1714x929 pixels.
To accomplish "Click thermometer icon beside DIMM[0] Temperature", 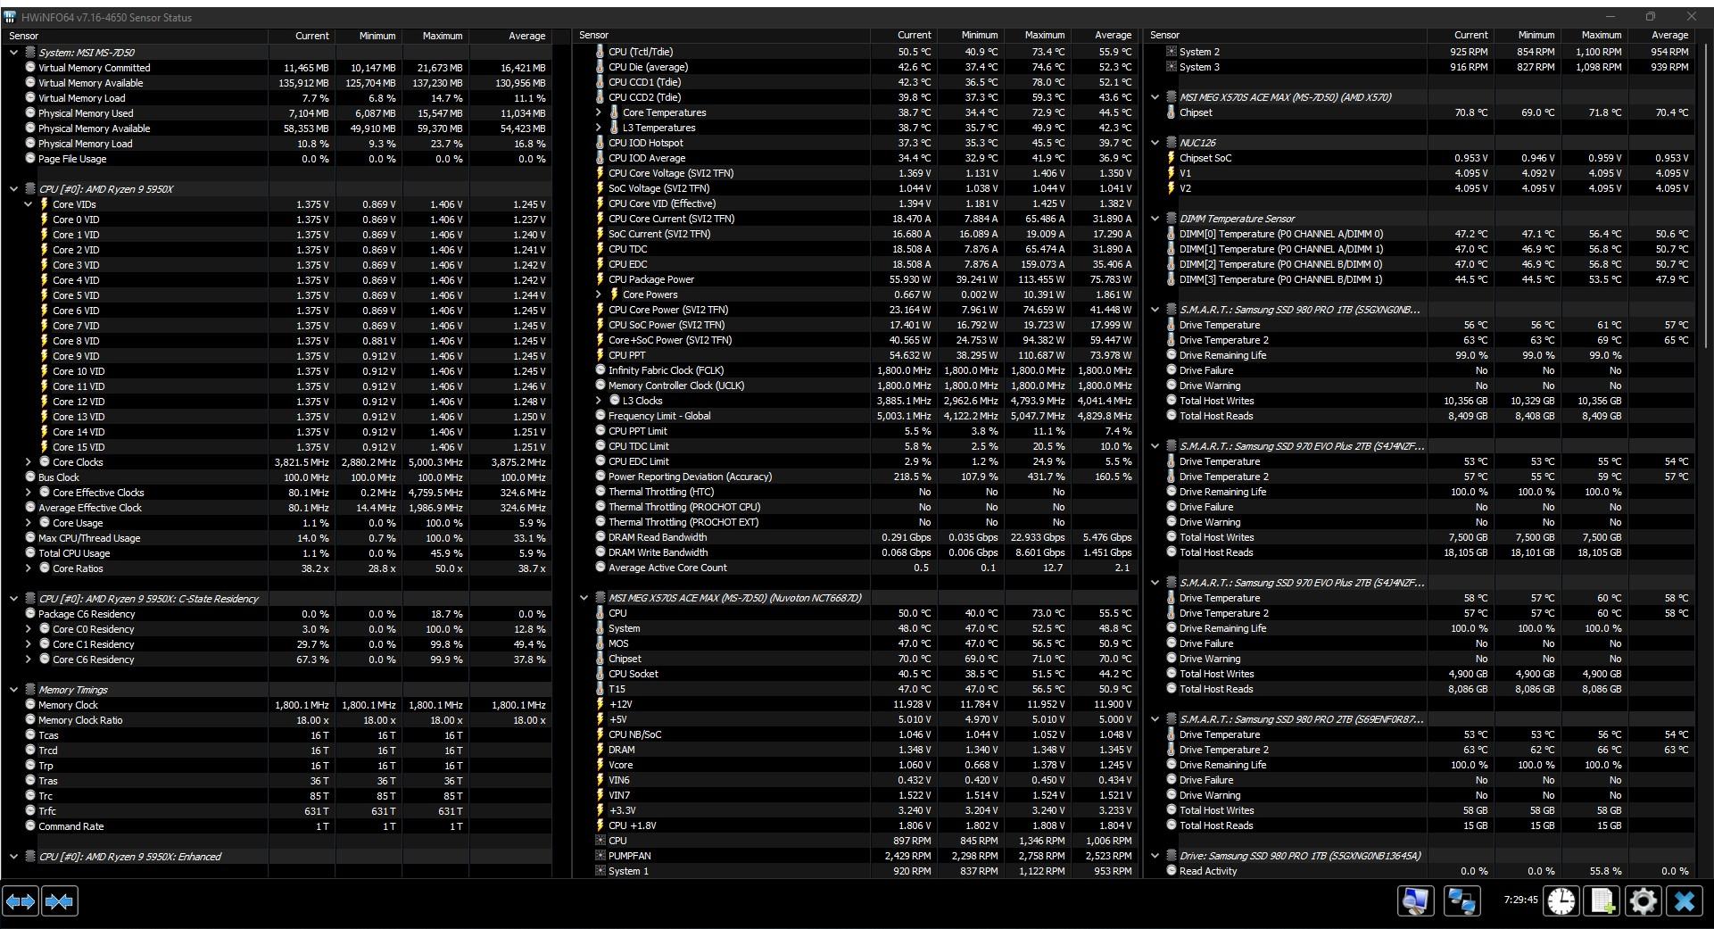I will tap(1171, 234).
